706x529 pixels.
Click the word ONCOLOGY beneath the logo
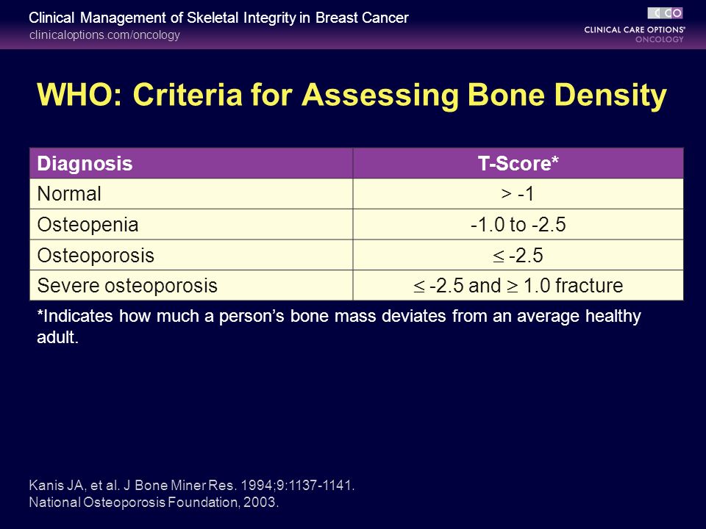[x=660, y=40]
